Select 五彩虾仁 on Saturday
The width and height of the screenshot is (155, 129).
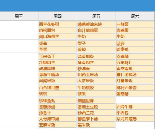(x=135, y=62)
